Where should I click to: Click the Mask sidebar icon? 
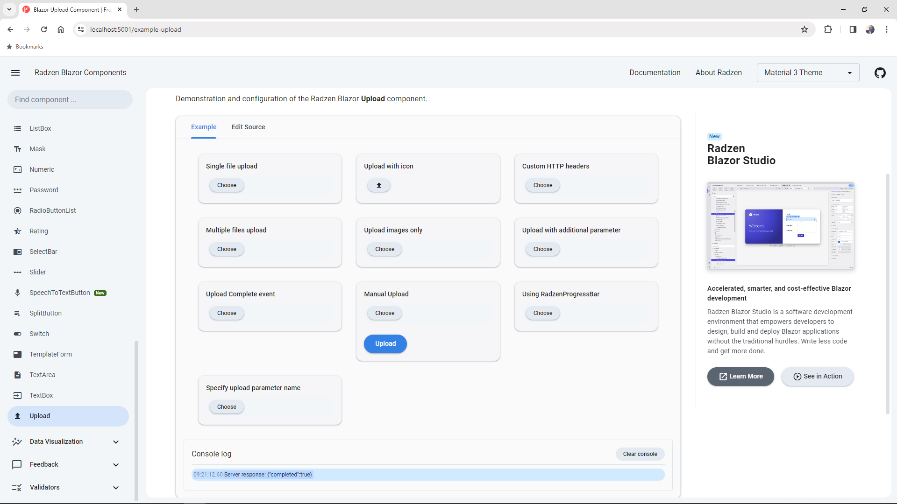coord(17,149)
